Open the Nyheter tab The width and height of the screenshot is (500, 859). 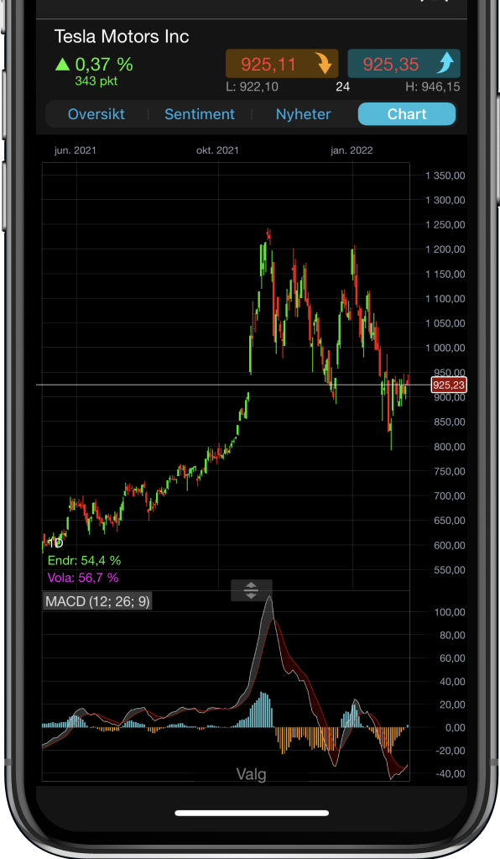pos(303,114)
